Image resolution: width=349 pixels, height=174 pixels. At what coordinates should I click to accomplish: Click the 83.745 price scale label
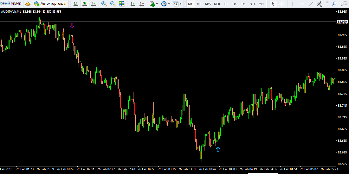342,105
